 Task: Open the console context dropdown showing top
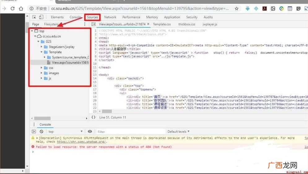click(x=65, y=132)
